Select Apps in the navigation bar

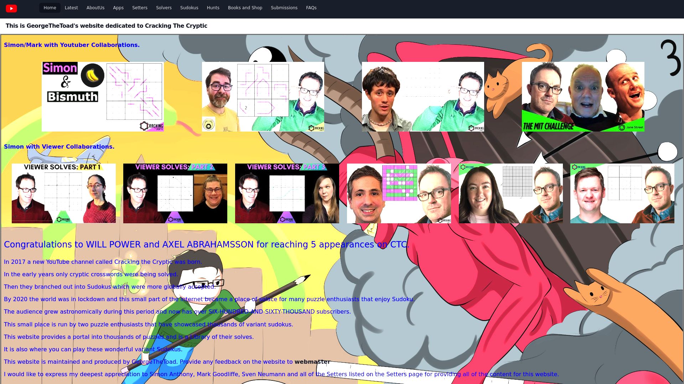point(118,8)
